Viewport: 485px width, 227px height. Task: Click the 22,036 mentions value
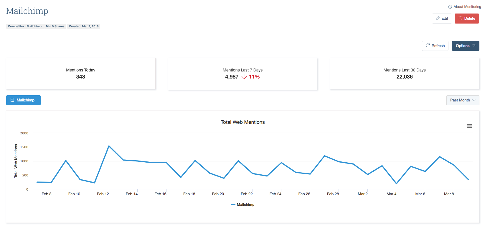pos(405,77)
